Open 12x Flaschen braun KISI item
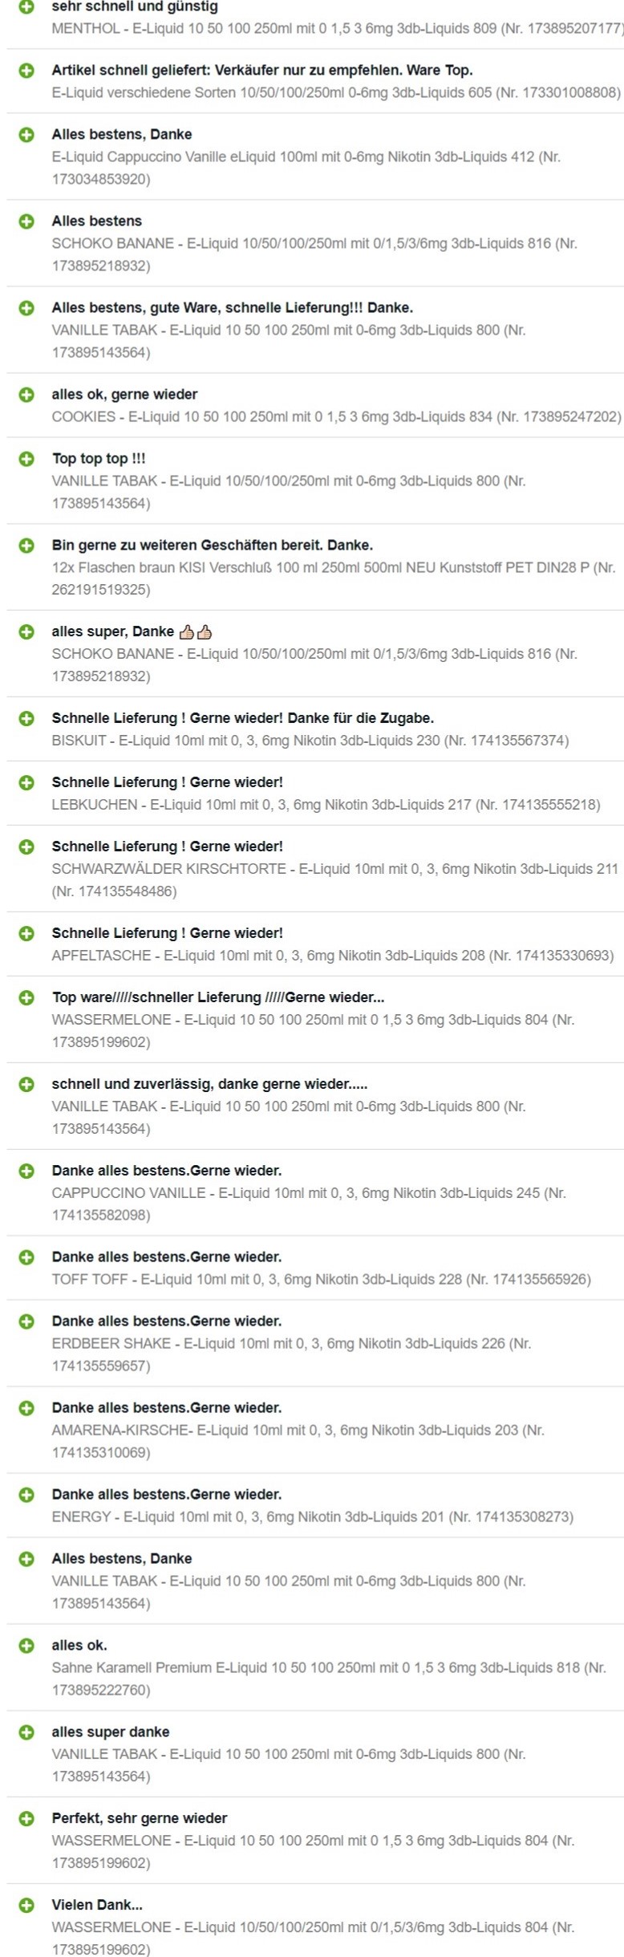 click(x=334, y=579)
